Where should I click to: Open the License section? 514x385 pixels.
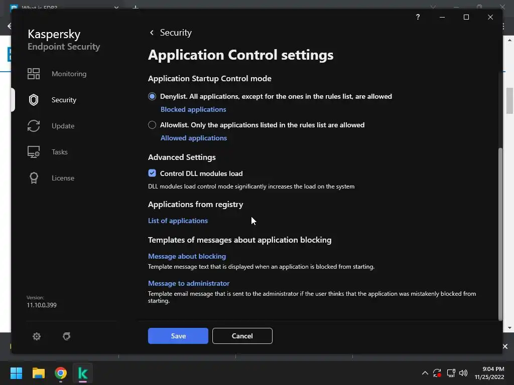63,178
